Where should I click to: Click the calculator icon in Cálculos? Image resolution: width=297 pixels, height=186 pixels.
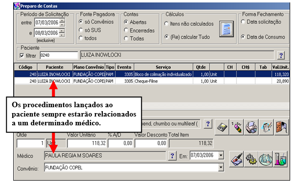point(227,29)
